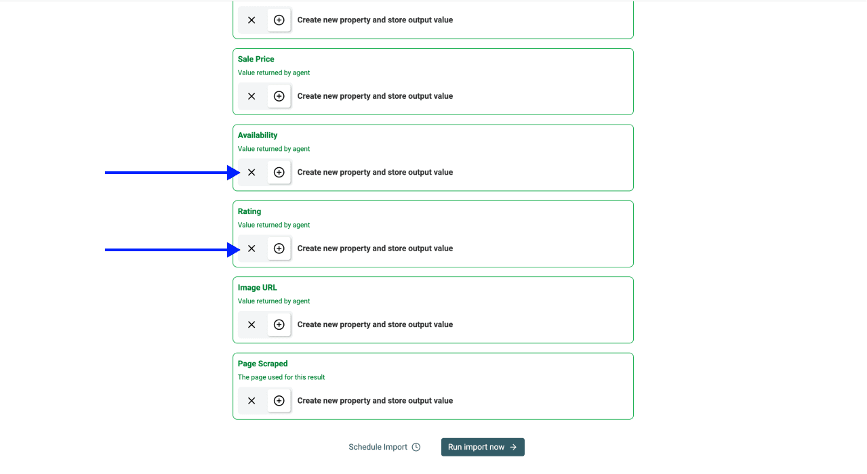Select create new property for Availability
This screenshot has height=474, width=867.
tap(375, 172)
